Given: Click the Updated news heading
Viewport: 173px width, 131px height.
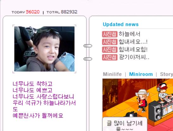Looking at the screenshot, I should [120, 24].
